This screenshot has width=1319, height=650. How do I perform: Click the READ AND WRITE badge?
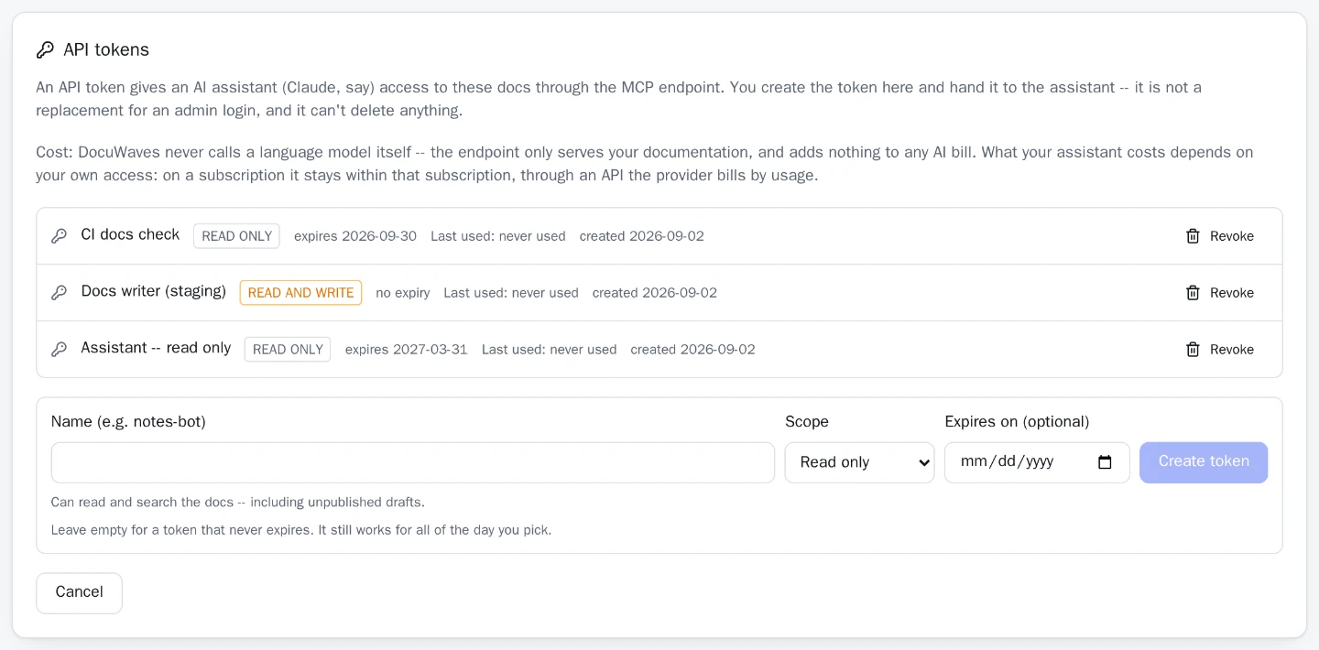(x=300, y=293)
